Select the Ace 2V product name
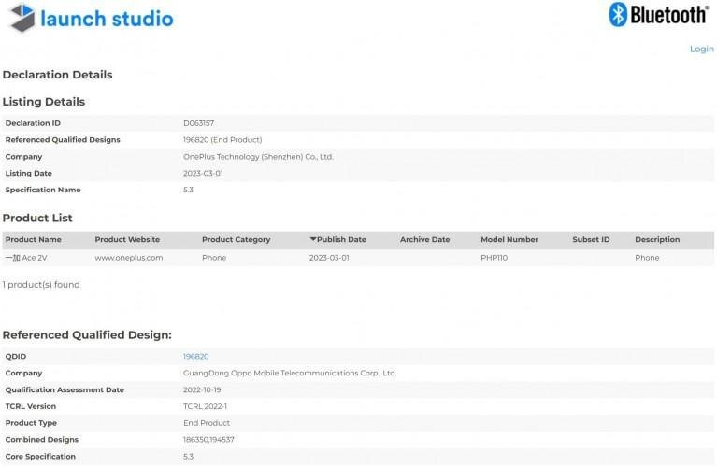The image size is (717, 467). 25,258
